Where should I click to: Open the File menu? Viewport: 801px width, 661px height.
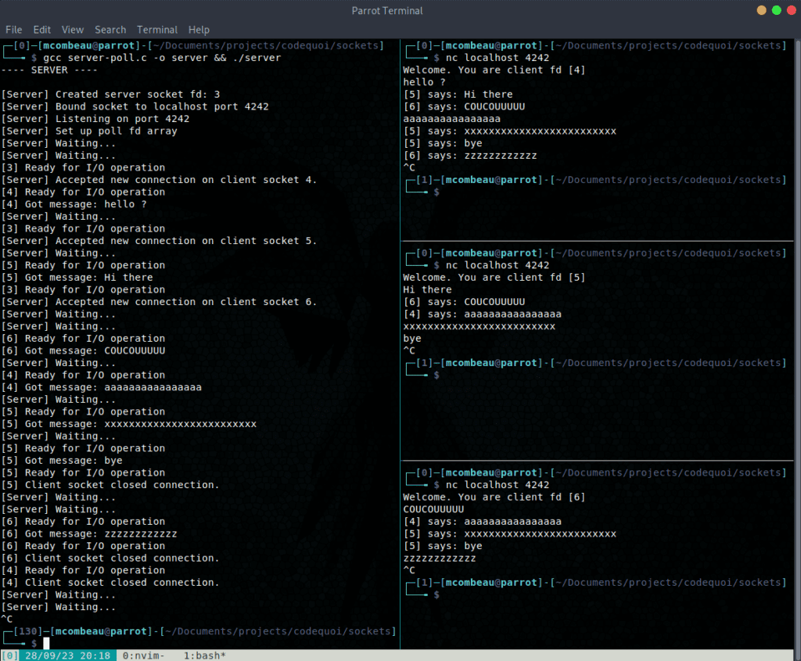click(14, 30)
